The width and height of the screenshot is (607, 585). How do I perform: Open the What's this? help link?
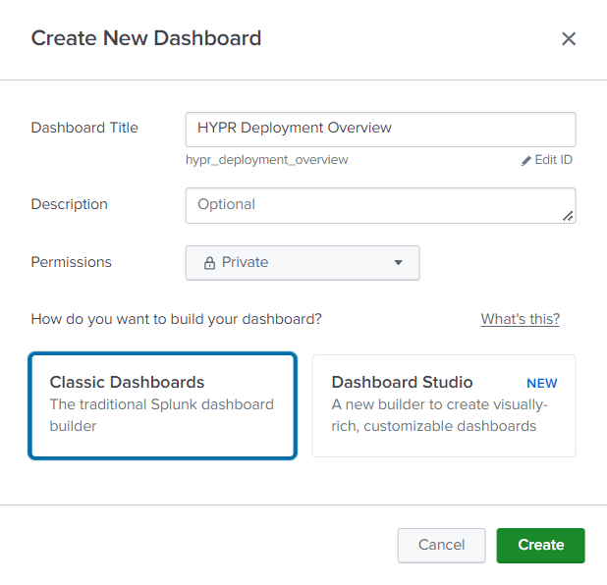tap(520, 319)
